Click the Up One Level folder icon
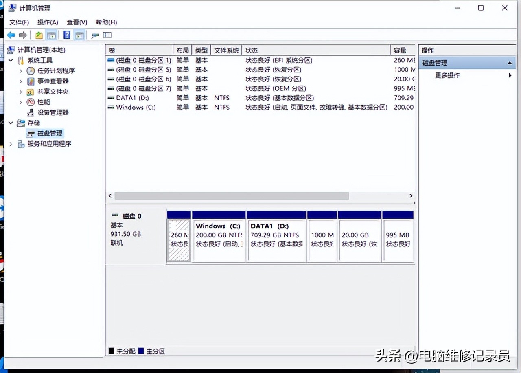 pyautogui.click(x=39, y=35)
